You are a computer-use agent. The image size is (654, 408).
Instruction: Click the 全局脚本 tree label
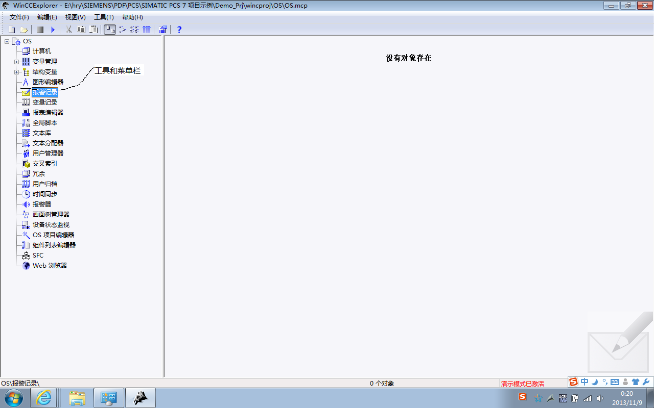(45, 123)
